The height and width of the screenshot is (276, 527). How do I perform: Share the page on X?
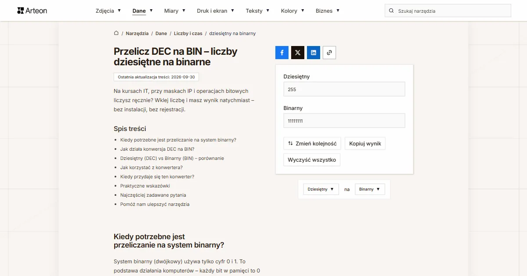[x=298, y=53]
